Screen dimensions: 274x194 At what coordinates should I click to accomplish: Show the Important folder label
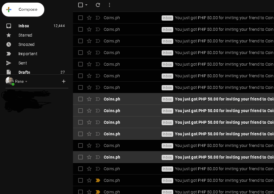(28, 54)
